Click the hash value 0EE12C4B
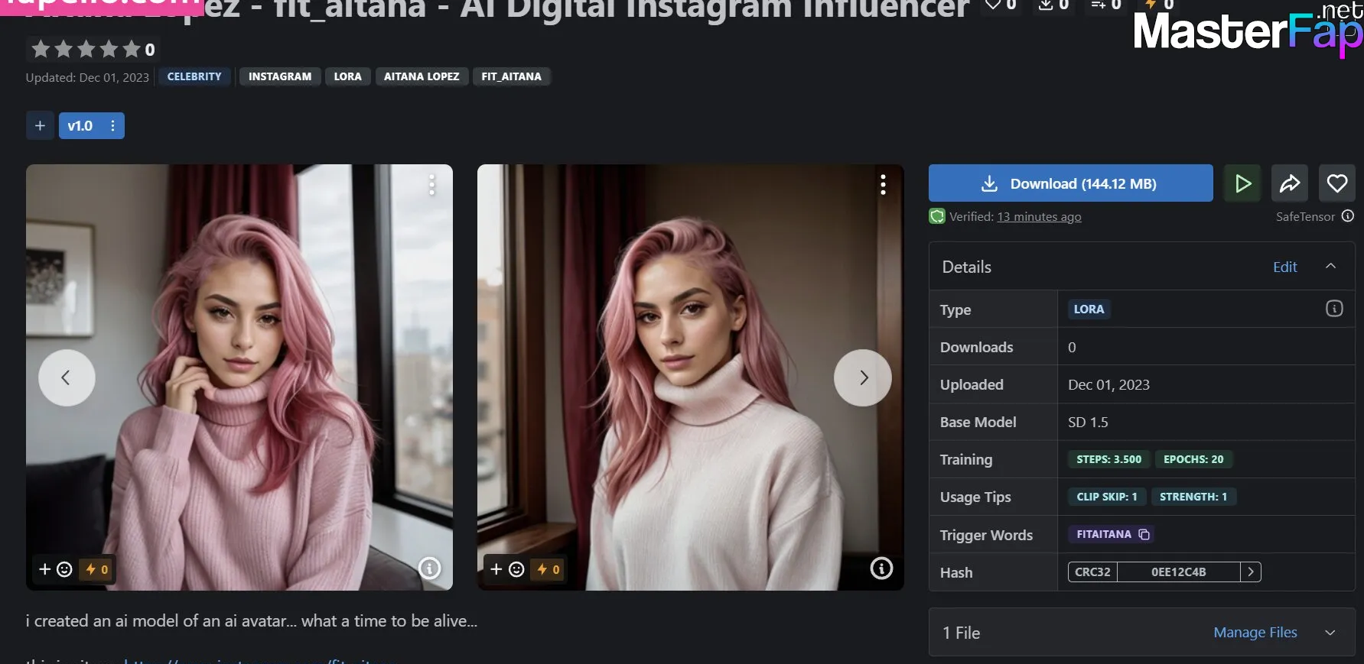Image resolution: width=1364 pixels, height=664 pixels. [x=1178, y=572]
